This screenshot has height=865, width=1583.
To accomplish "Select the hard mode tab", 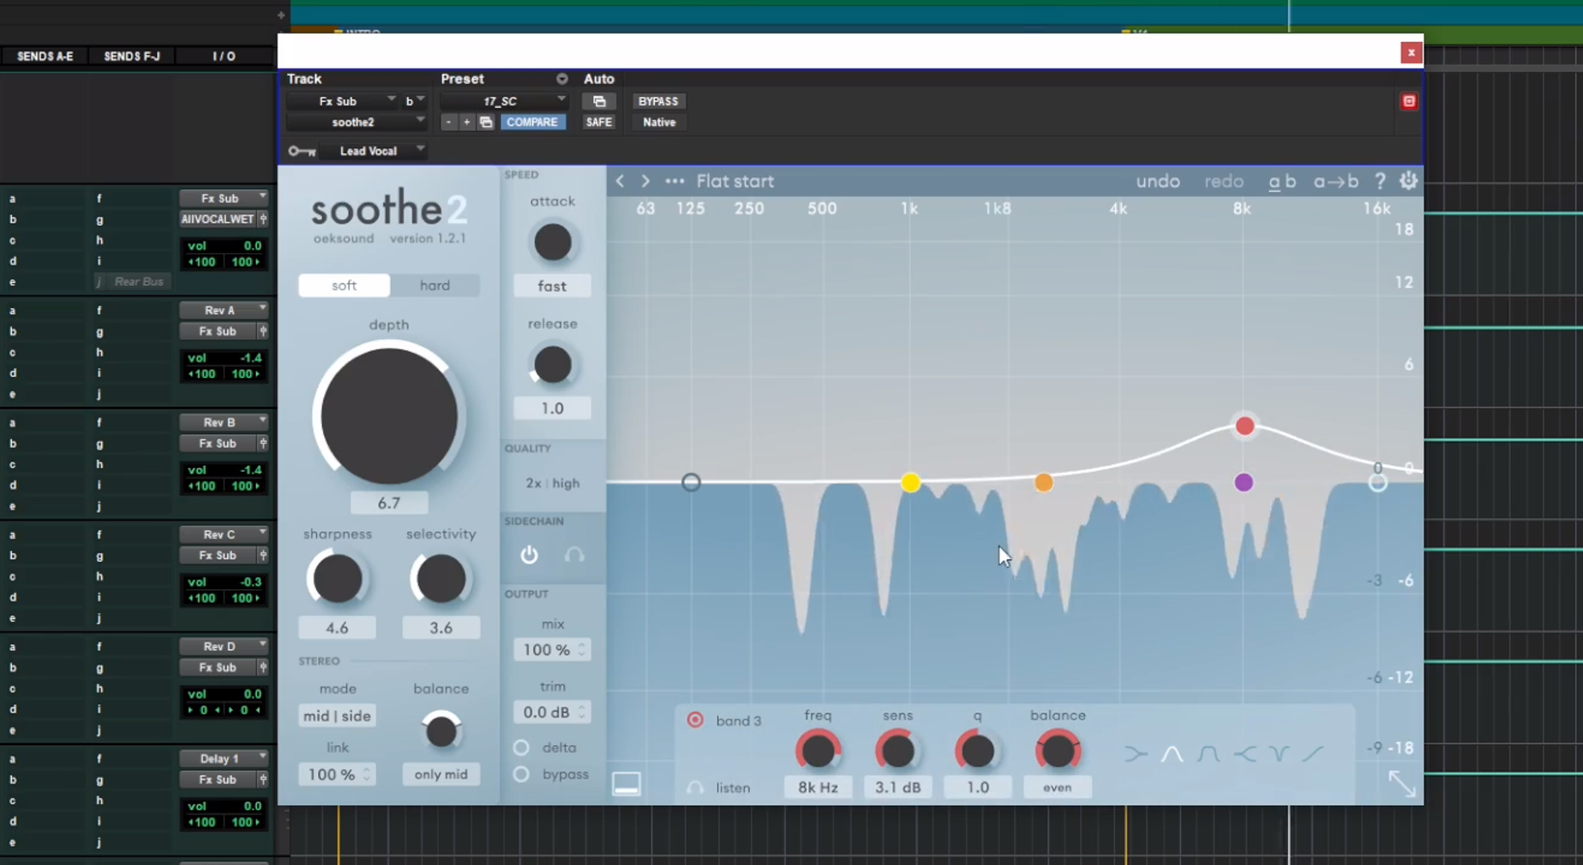I will tap(435, 285).
